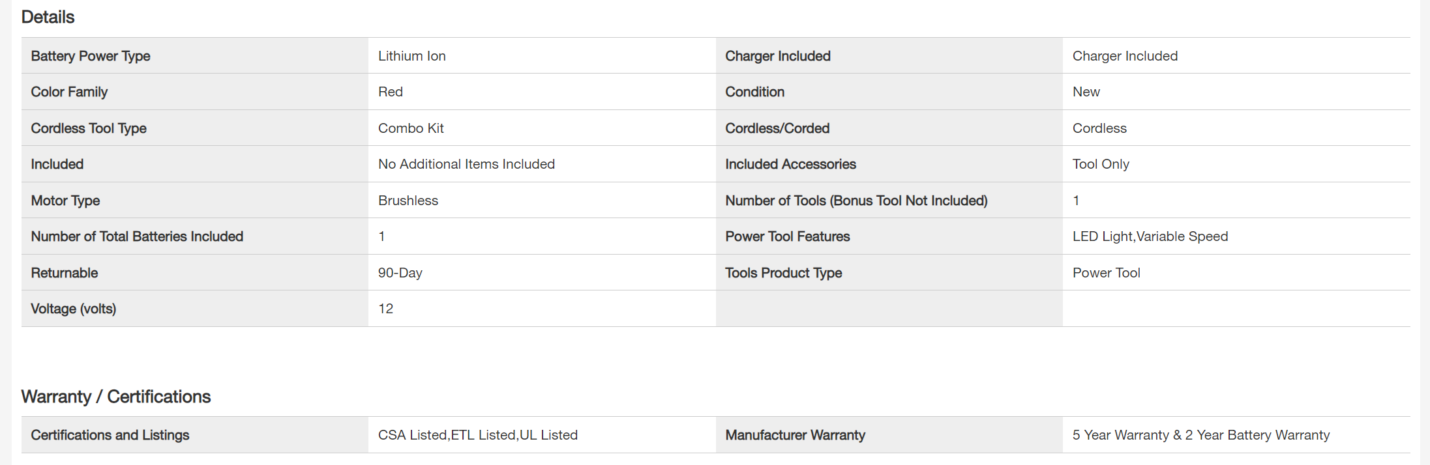
Task: Click the Combo Kit value
Action: (x=411, y=128)
